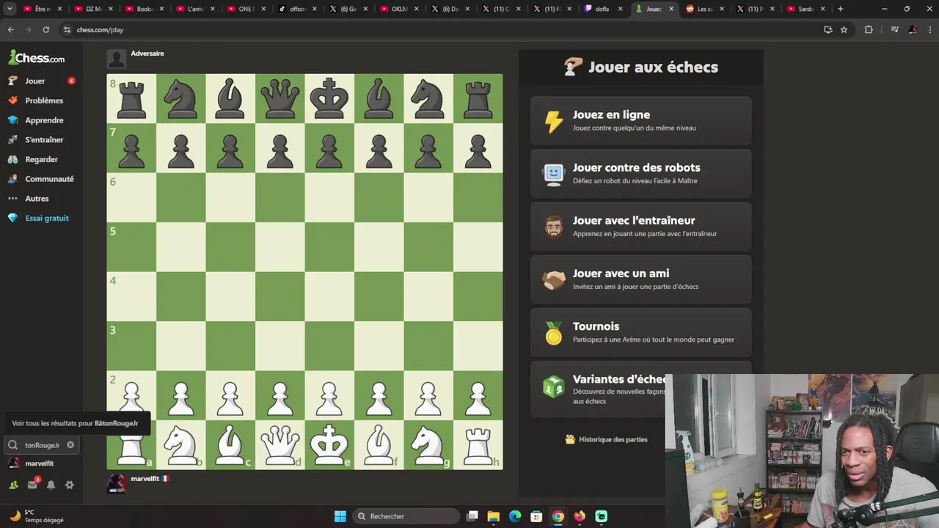Open the notifications bell icon
Viewport: 939px width, 528px height.
pyautogui.click(x=51, y=485)
